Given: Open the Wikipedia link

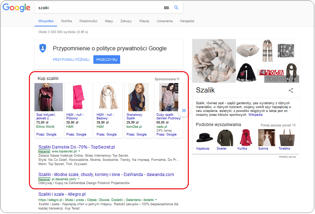Looking at the screenshot, I should (255, 115).
